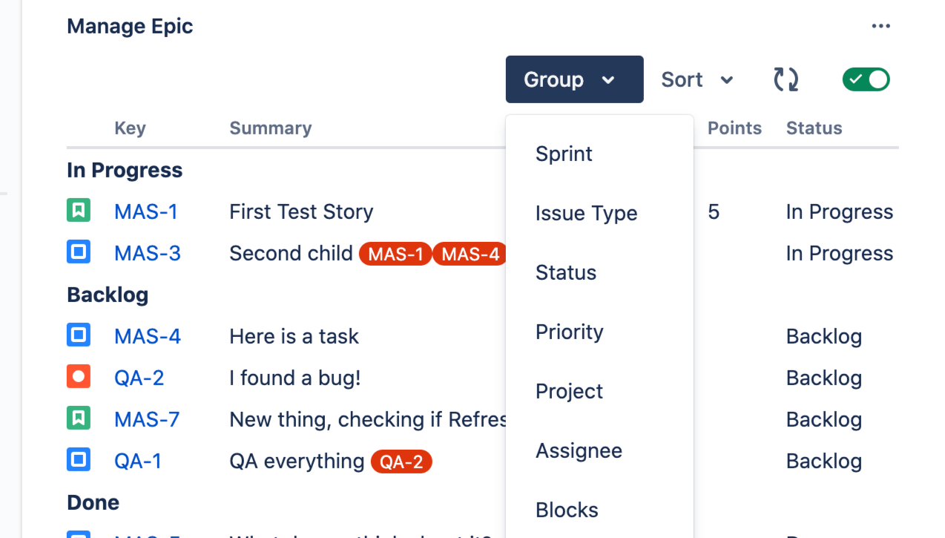945x538 pixels.
Task: Click the story icon beside MAS-1
Action: [x=79, y=211]
